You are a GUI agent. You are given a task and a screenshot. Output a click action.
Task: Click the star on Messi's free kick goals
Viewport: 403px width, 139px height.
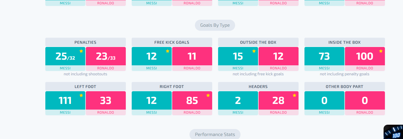tap(168, 51)
